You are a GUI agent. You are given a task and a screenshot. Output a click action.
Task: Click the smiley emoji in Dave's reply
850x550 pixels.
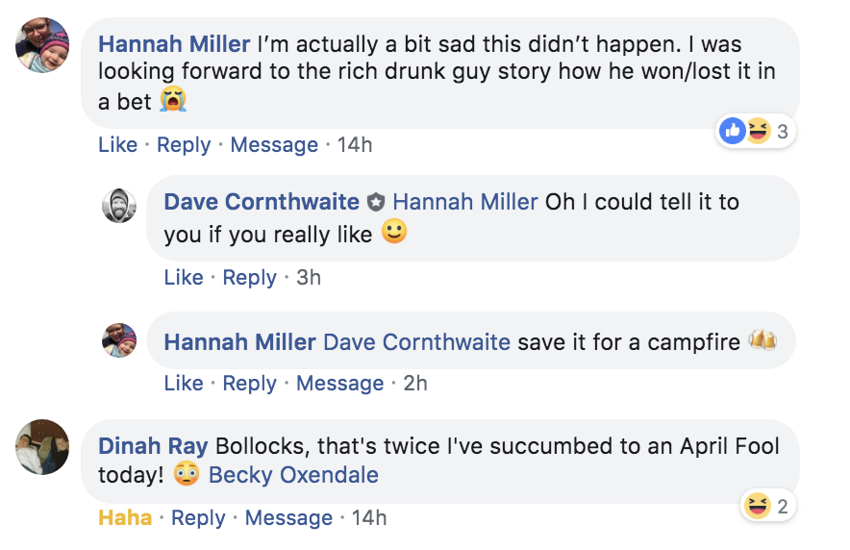coord(393,233)
